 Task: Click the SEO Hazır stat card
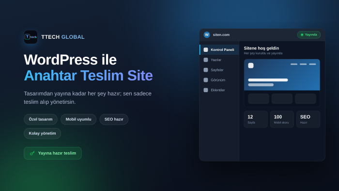coord(308,119)
